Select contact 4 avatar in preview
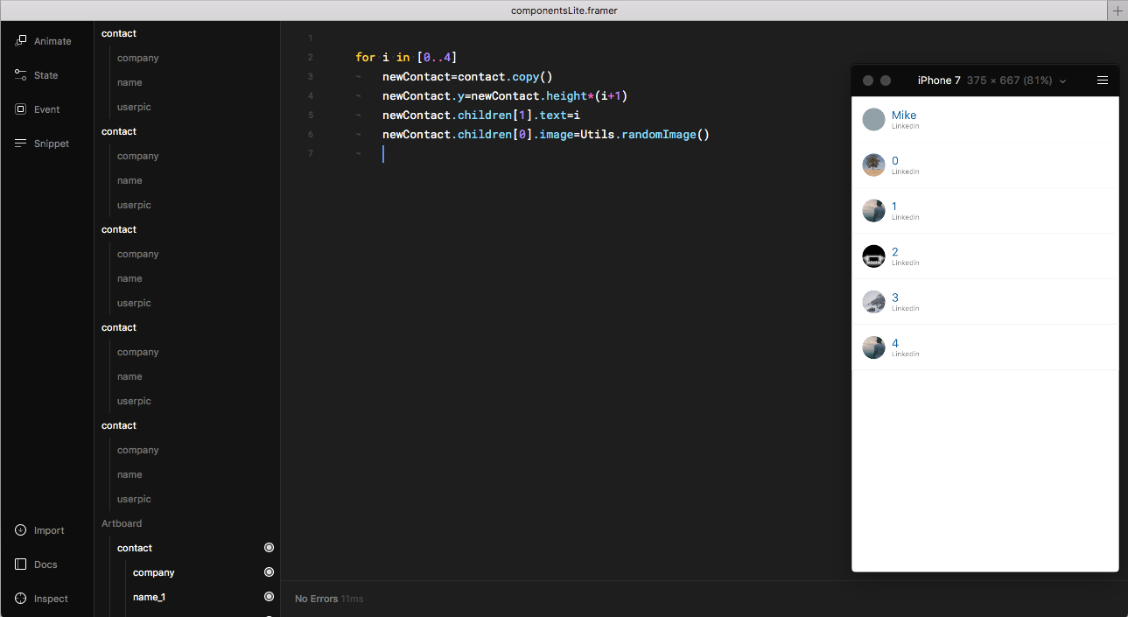This screenshot has height=617, width=1128. pyautogui.click(x=873, y=347)
